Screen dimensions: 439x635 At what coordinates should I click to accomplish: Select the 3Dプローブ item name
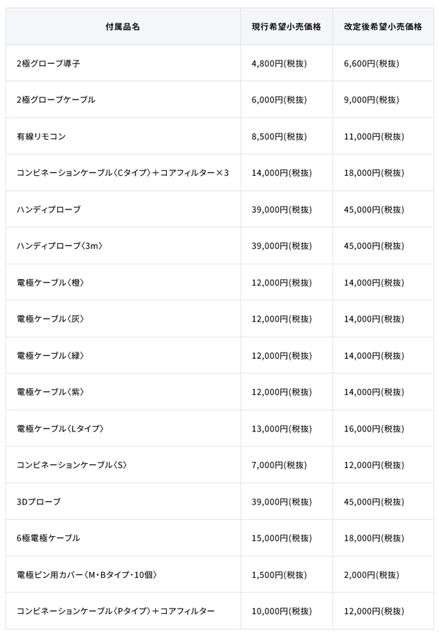pos(39,502)
